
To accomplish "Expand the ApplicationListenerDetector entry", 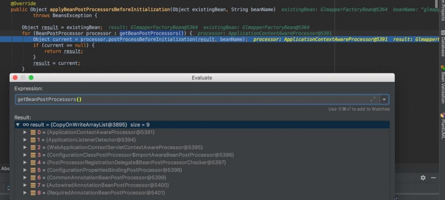I will click(x=25, y=140).
